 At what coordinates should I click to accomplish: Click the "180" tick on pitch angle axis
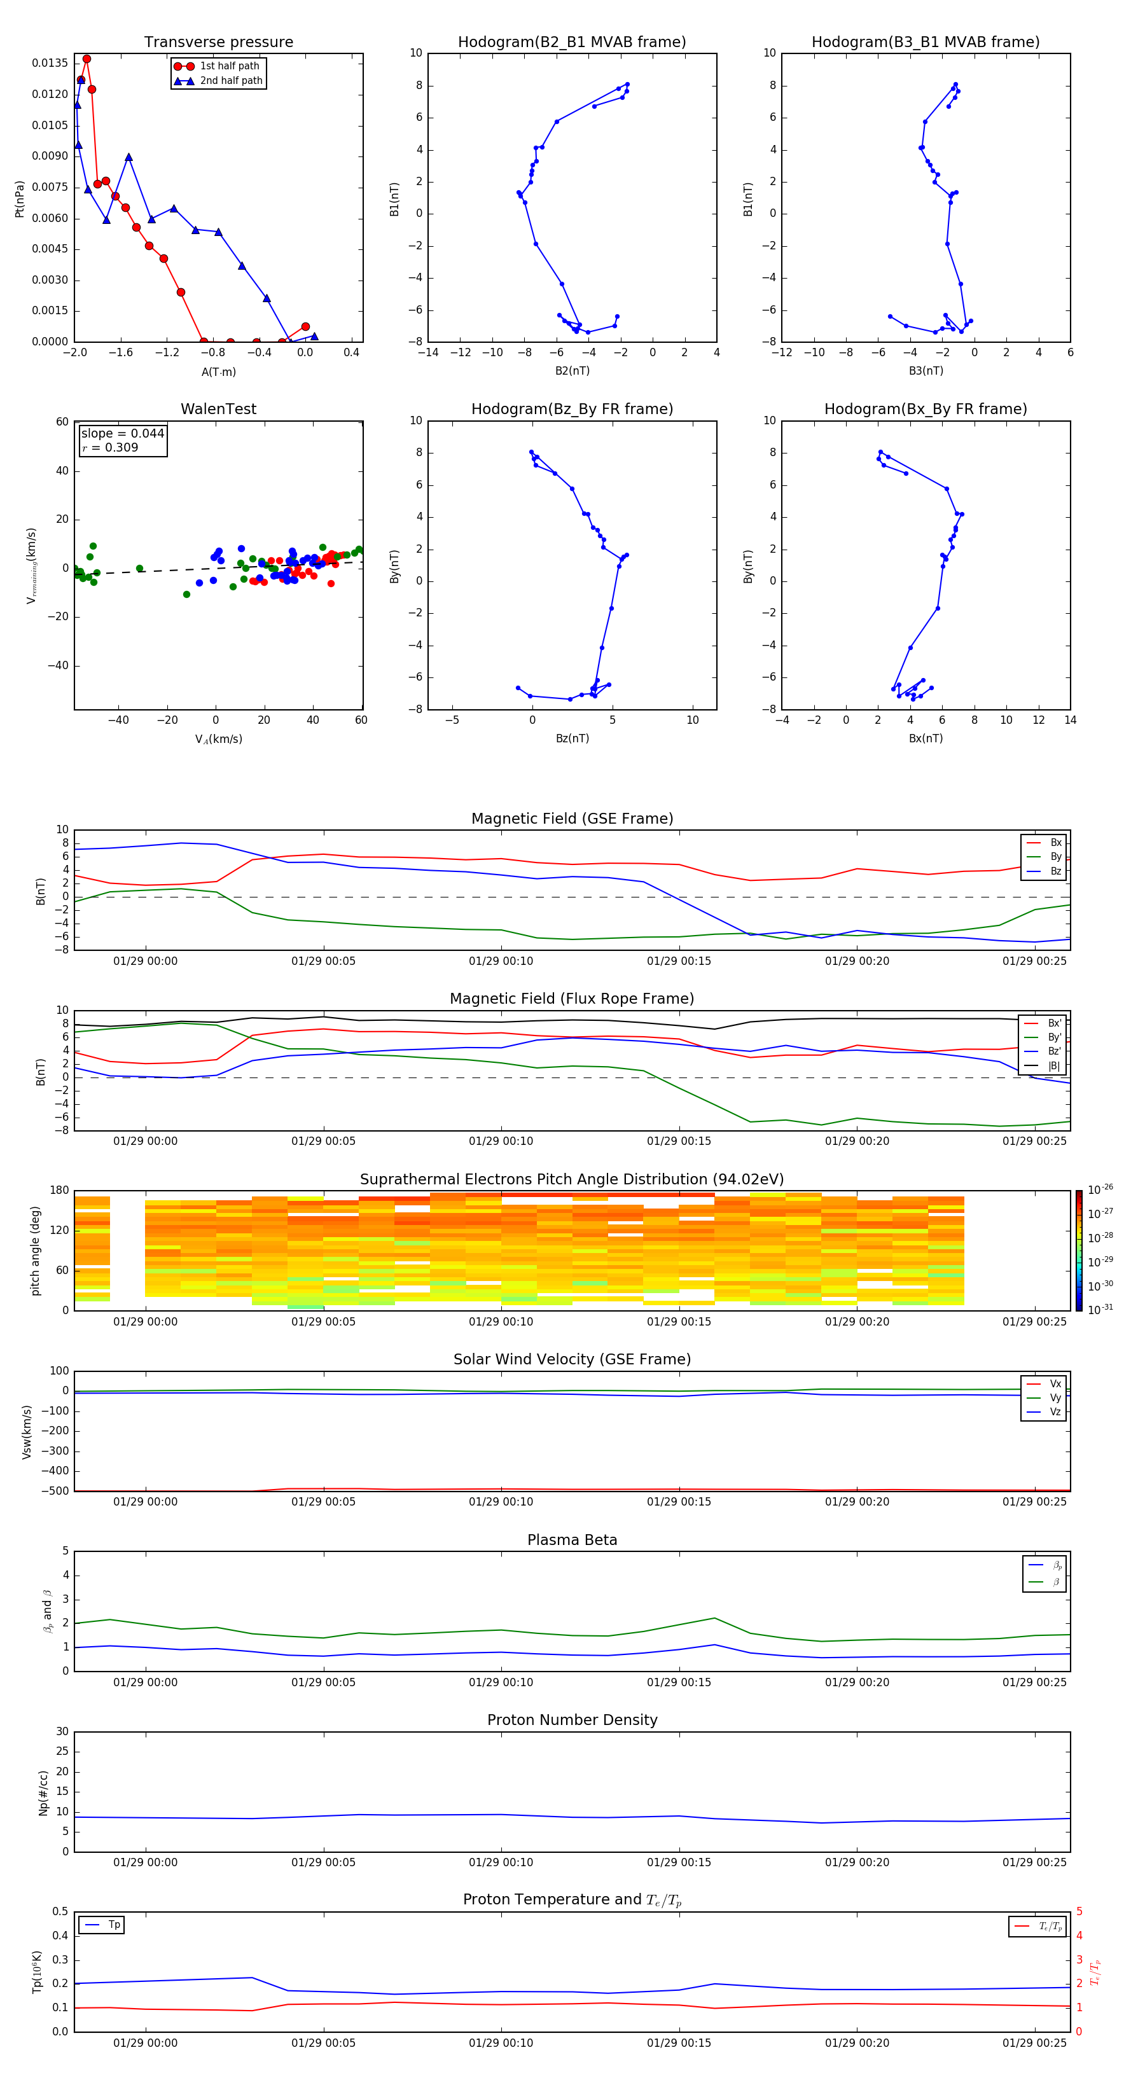[x=59, y=1191]
